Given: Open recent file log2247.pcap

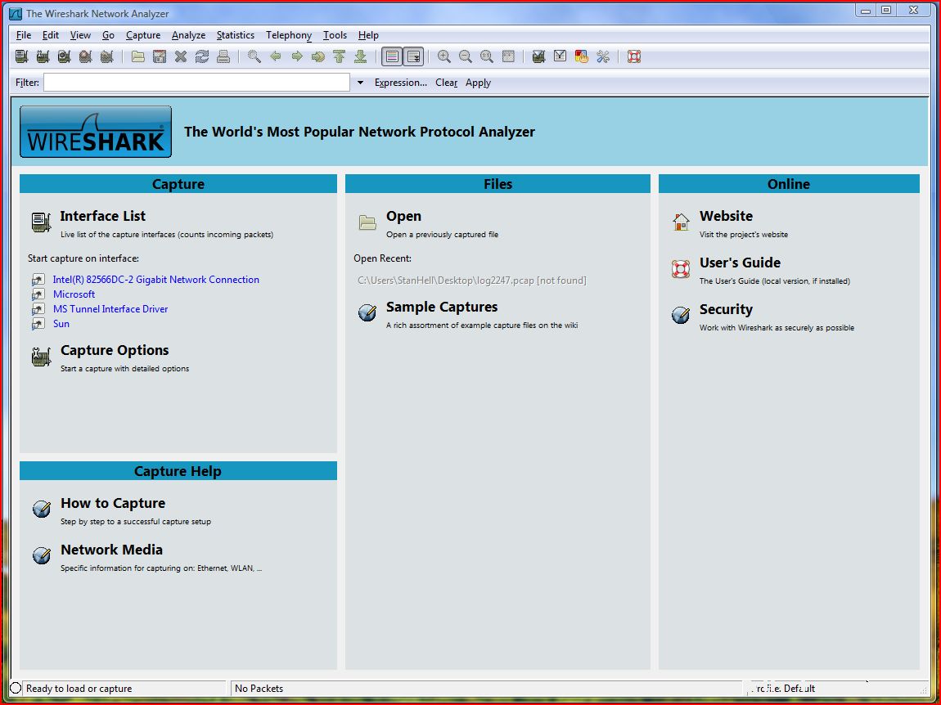Looking at the screenshot, I should [471, 281].
